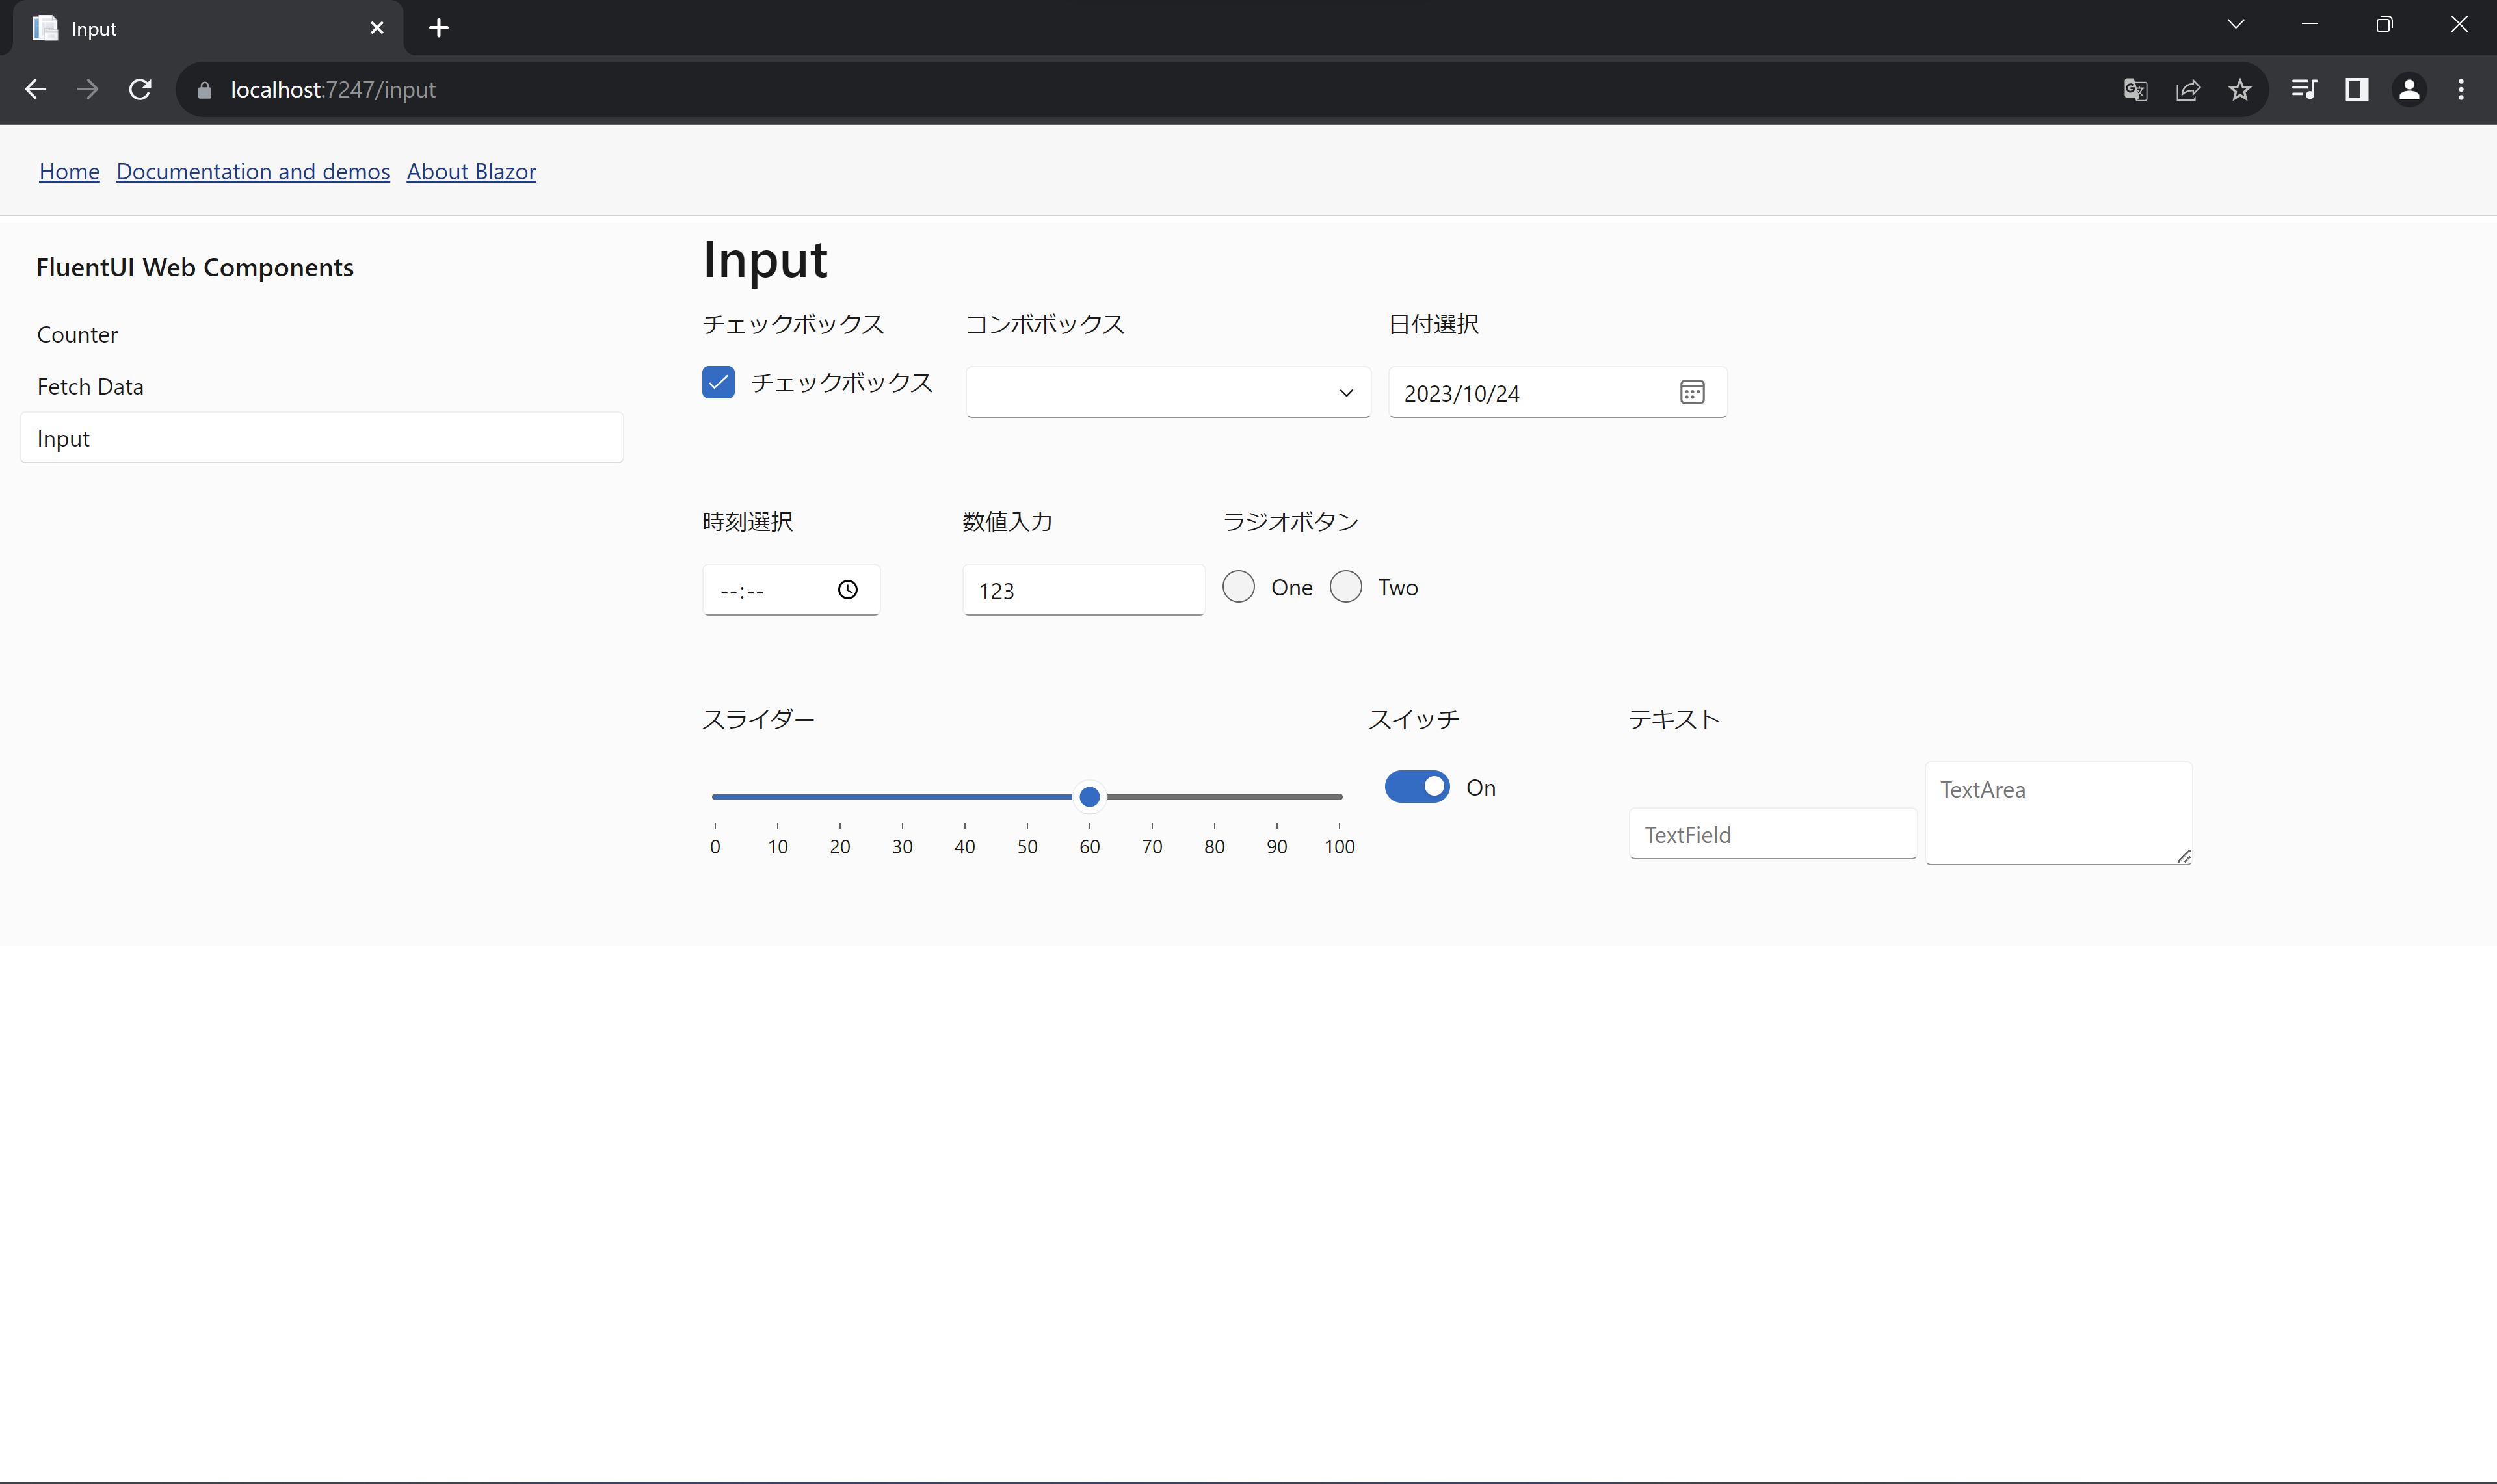Click the ラジオボタン label
Viewport: 2497px width, 1484px height.
1291,521
